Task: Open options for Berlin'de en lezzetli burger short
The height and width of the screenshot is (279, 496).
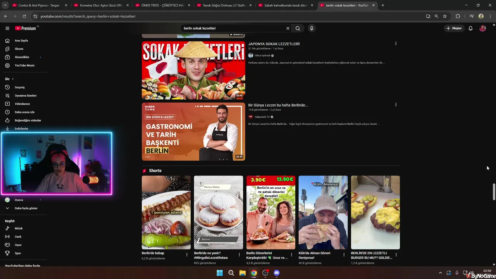Action: pyautogui.click(x=396, y=255)
